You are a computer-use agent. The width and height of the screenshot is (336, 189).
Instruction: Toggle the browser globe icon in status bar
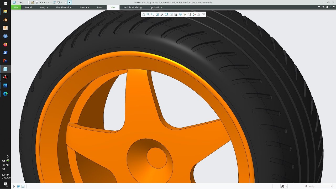click(x=18, y=186)
